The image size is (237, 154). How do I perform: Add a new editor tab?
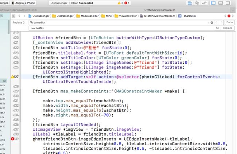pos(233,10)
